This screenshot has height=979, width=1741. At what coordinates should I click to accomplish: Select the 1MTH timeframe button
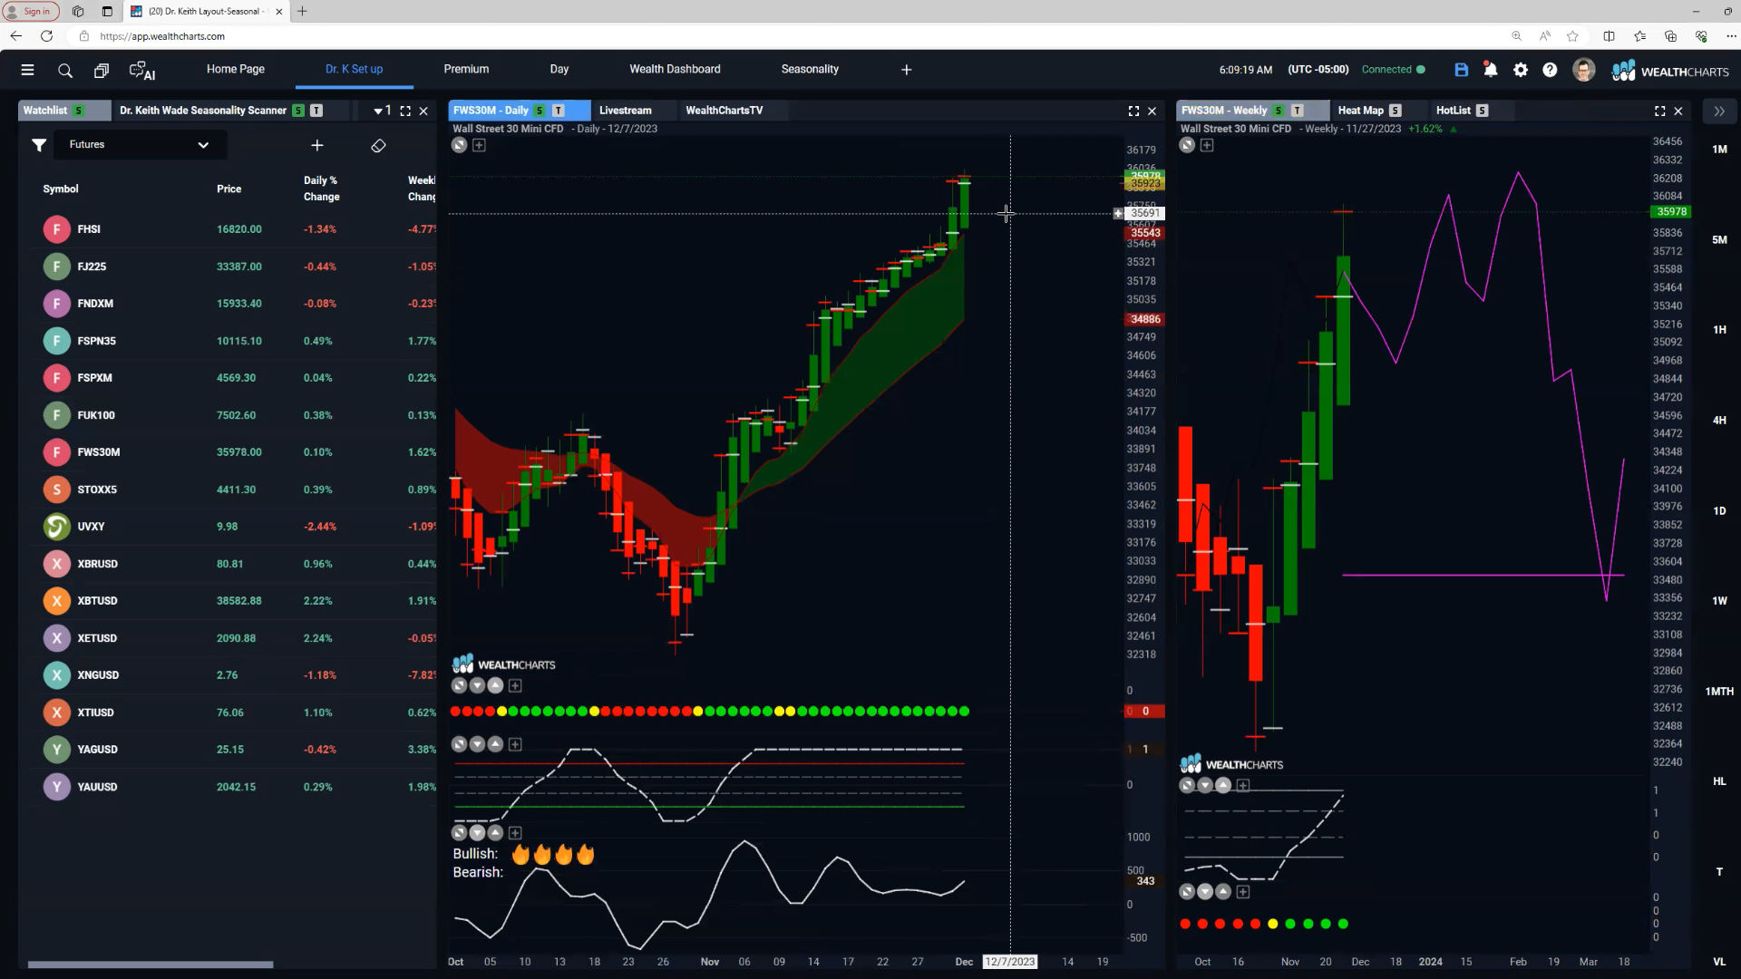[x=1719, y=692]
